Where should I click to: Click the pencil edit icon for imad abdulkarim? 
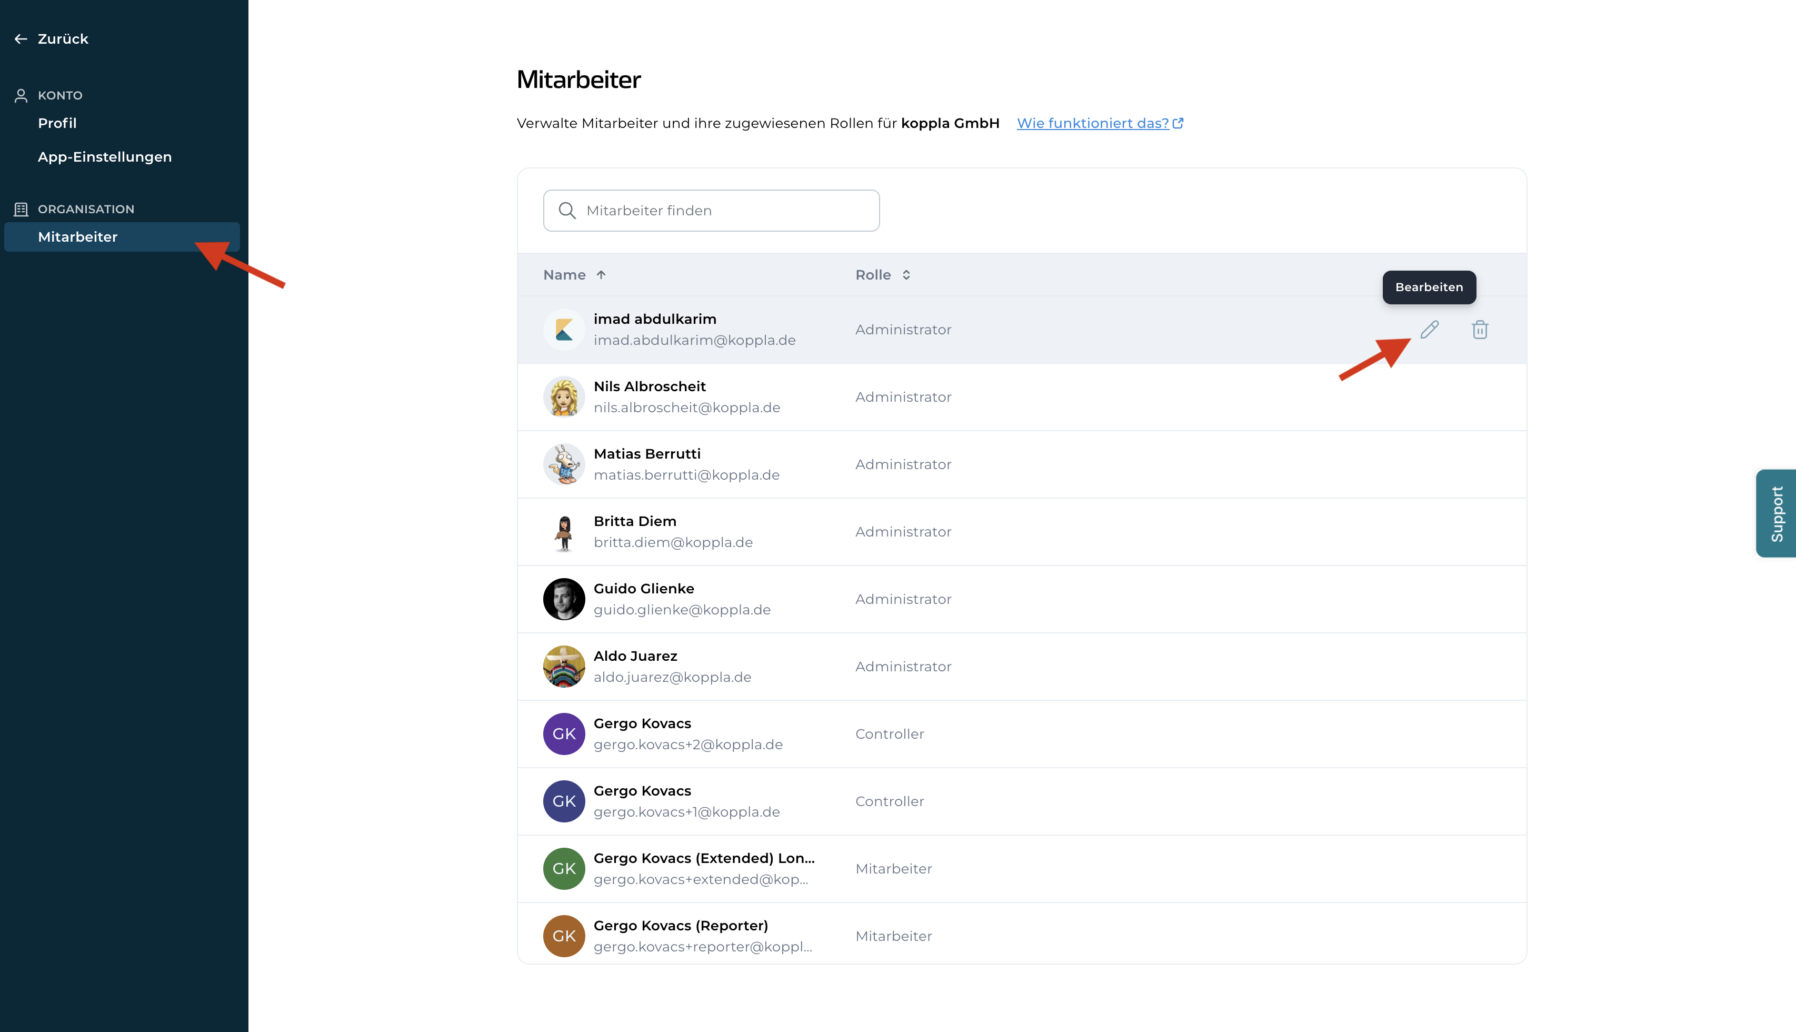click(x=1429, y=330)
